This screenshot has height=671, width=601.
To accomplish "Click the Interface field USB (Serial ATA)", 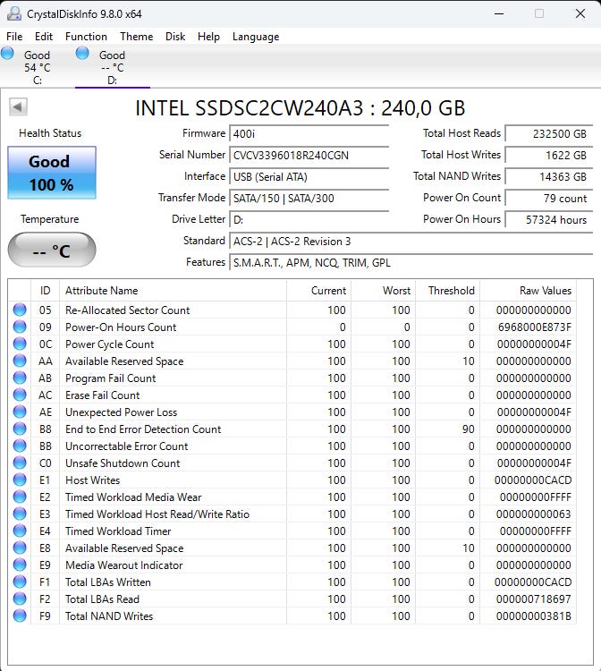I will coord(309,176).
